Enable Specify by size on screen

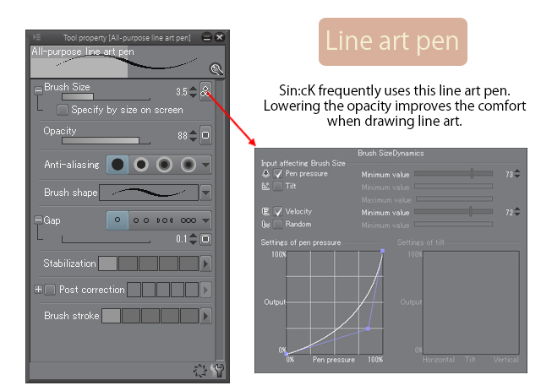click(62, 110)
